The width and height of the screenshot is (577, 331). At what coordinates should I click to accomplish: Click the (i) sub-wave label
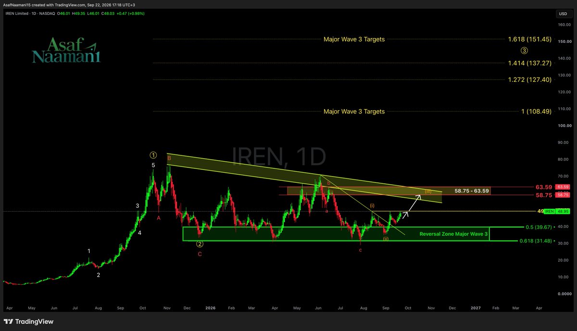372,206
